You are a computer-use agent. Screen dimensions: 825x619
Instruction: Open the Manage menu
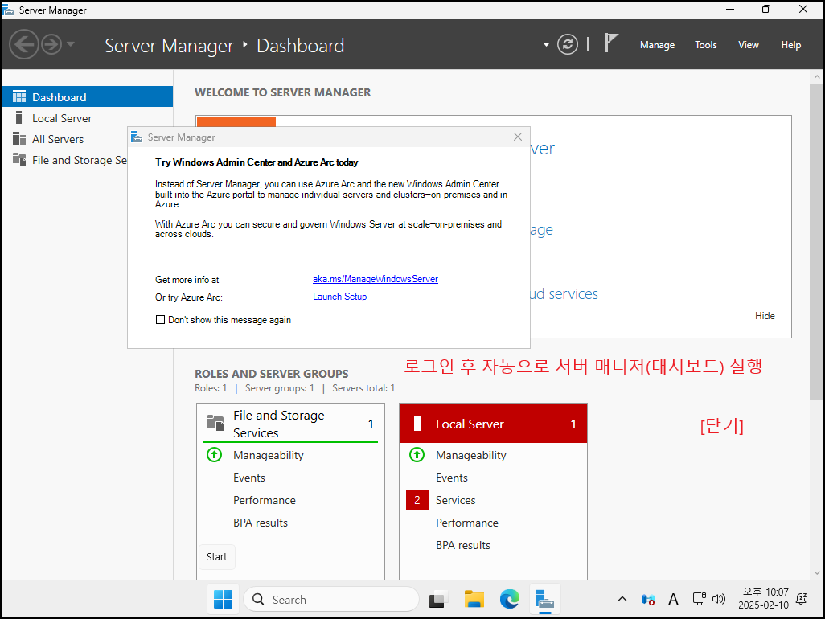(x=657, y=45)
